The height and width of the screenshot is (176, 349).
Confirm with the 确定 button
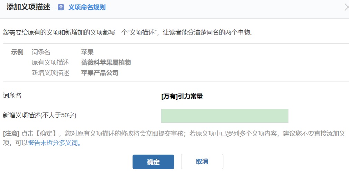tap(153, 162)
